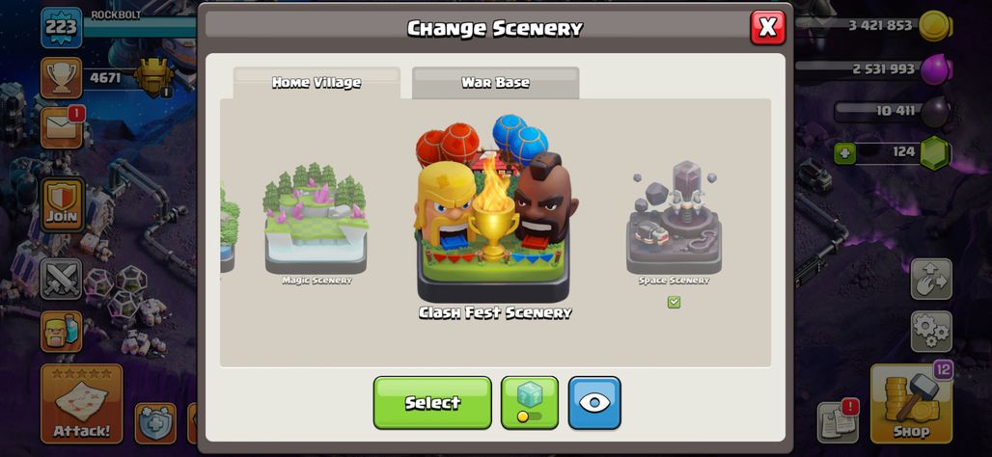Preview scenery with the eye button
The width and height of the screenshot is (992, 457).
pyautogui.click(x=594, y=403)
